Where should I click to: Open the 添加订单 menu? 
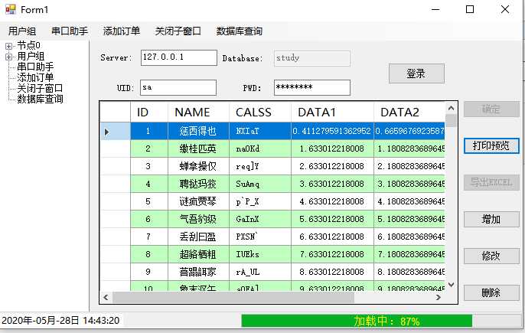(121, 31)
